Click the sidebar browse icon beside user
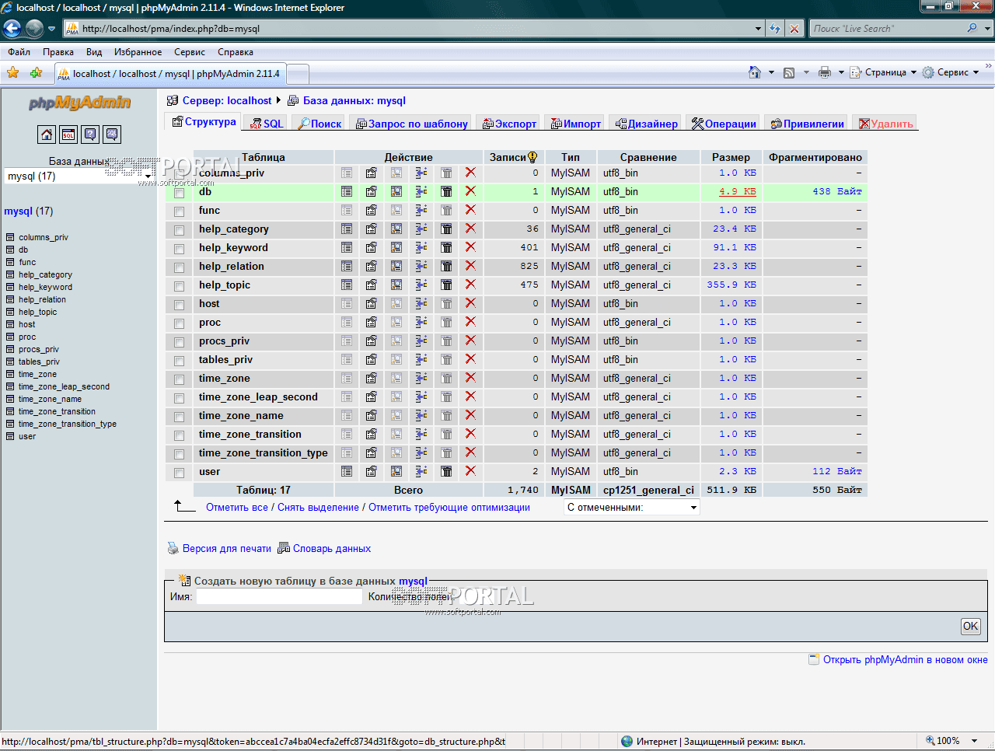 10,436
